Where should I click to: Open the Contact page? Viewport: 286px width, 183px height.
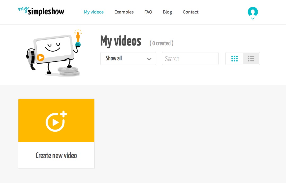point(190,12)
